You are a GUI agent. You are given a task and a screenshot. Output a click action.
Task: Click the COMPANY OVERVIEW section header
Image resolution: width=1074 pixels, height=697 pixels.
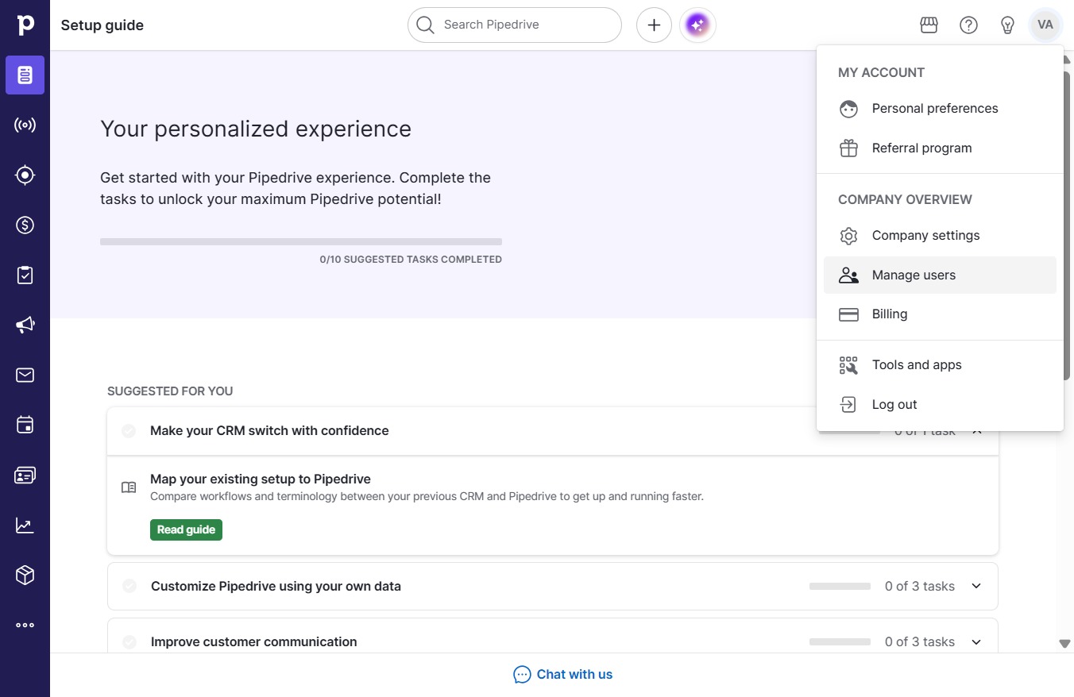tap(905, 199)
